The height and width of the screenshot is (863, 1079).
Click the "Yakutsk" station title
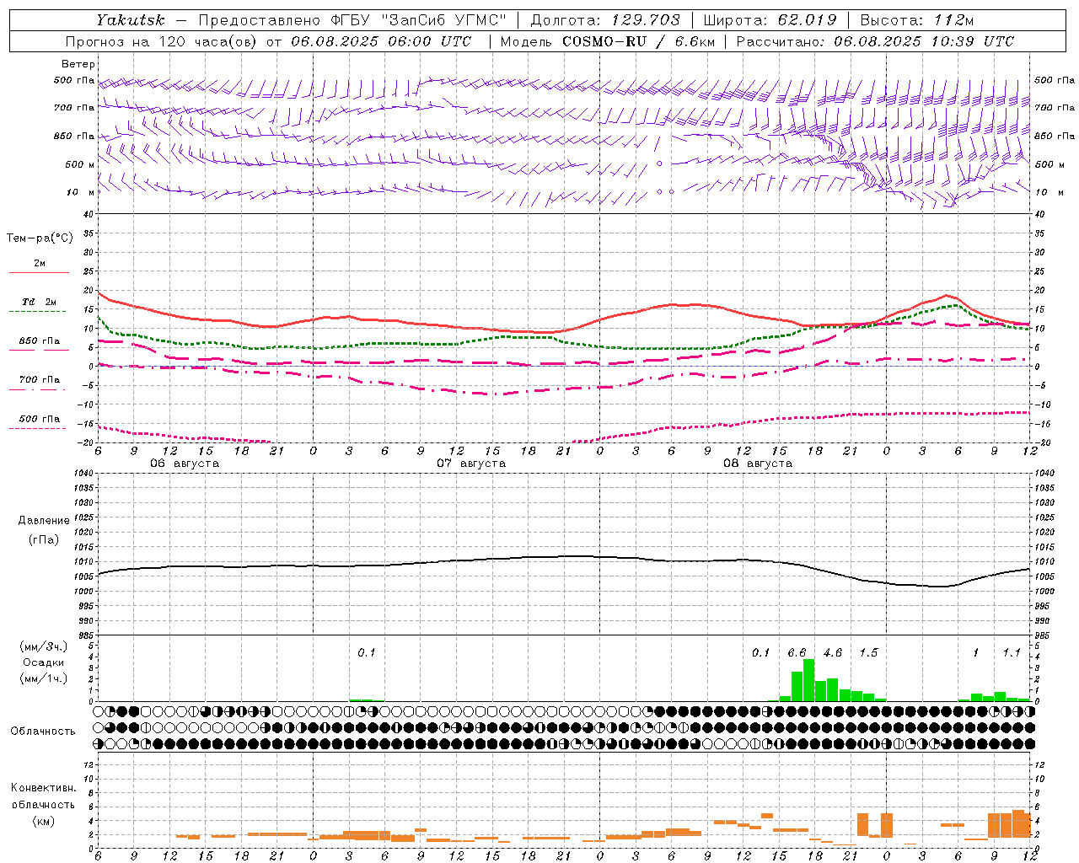click(130, 20)
